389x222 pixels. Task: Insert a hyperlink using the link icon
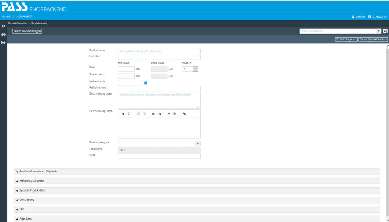(184, 114)
